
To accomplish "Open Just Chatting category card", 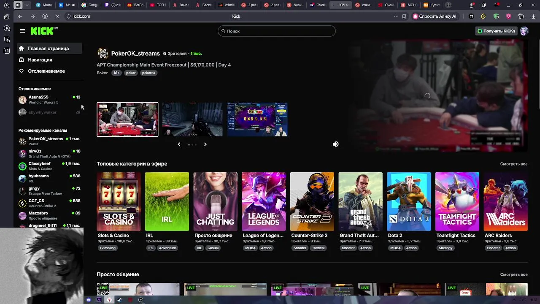I will click(215, 201).
